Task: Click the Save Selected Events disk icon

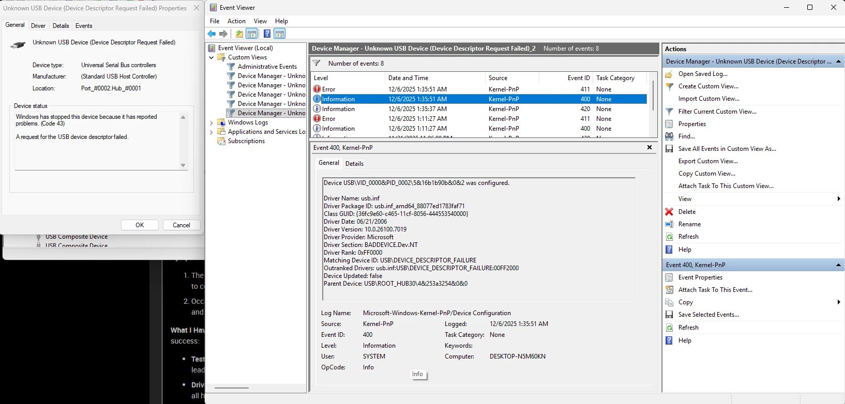Action: (669, 315)
